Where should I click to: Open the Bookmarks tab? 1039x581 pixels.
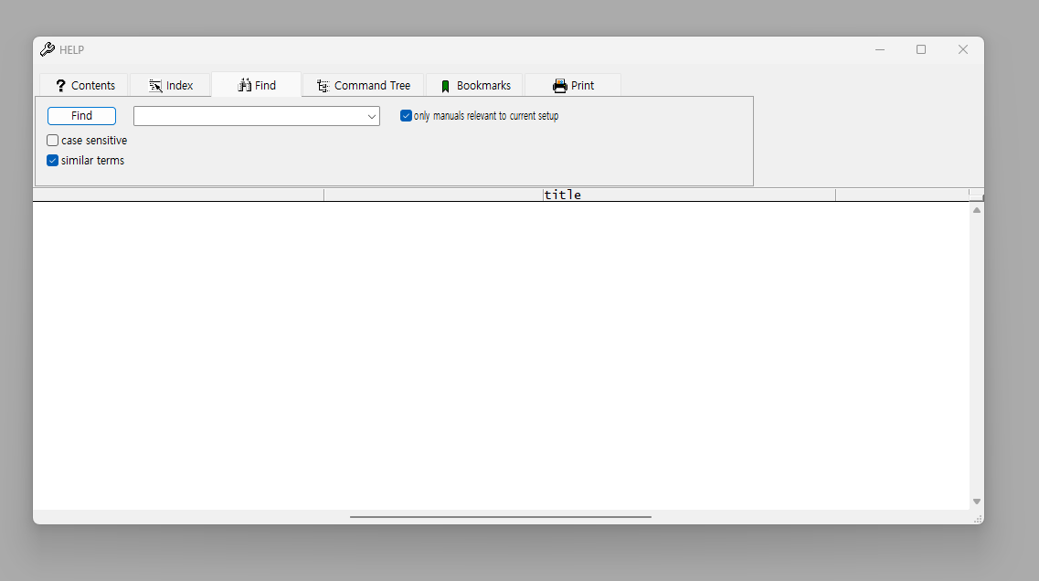(474, 86)
